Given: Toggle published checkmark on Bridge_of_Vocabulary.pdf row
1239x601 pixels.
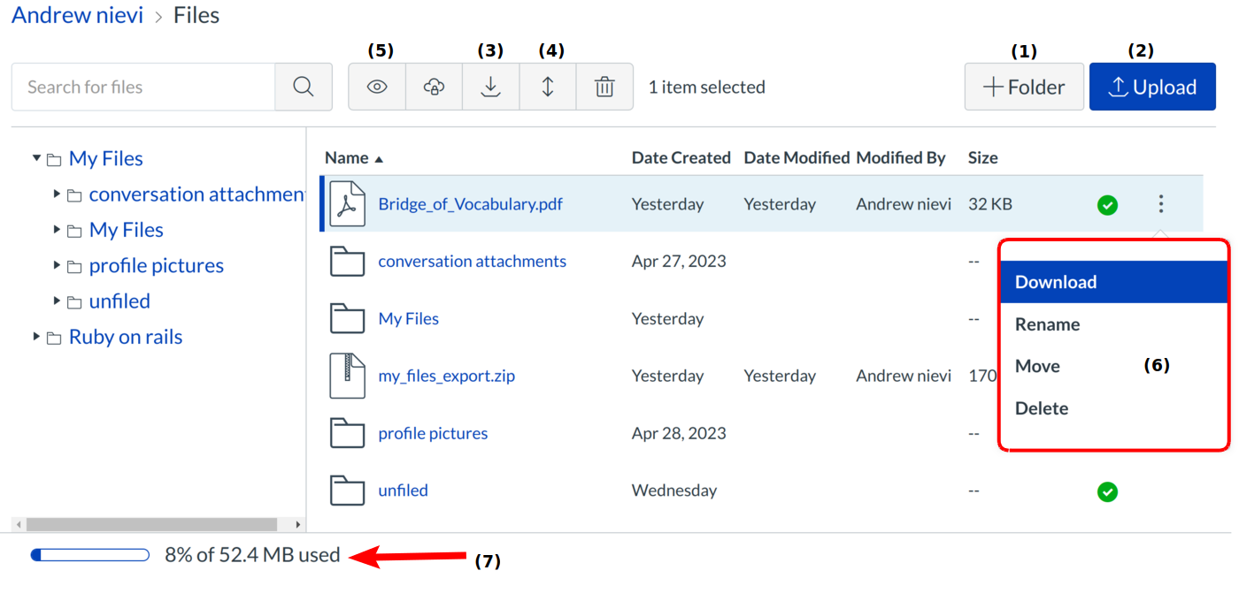Looking at the screenshot, I should tap(1107, 205).
